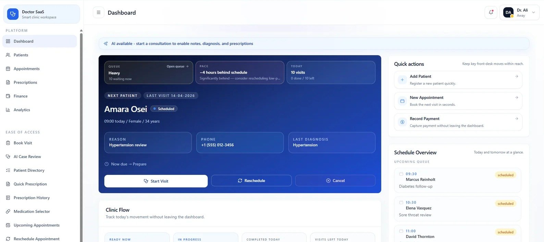Open the Dr. Ali account dropdown chevron
Image resolution: width=544 pixels, height=242 pixels.
point(533,13)
